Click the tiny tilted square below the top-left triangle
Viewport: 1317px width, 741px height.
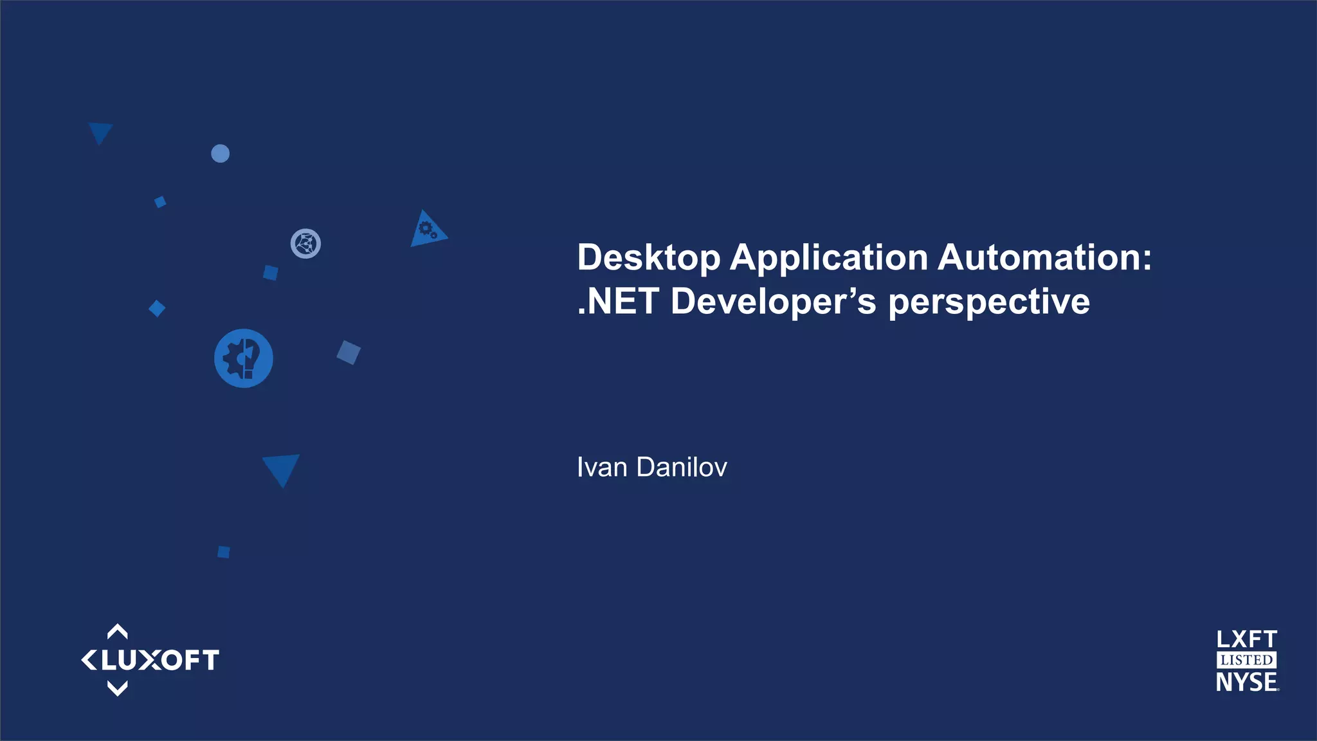[160, 202]
